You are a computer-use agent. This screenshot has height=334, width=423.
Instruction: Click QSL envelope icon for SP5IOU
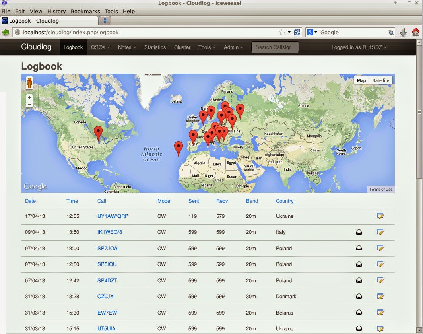tap(359, 264)
